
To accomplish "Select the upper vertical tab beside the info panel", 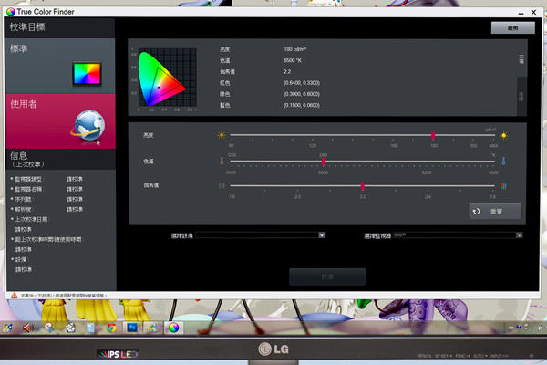I will (521, 58).
